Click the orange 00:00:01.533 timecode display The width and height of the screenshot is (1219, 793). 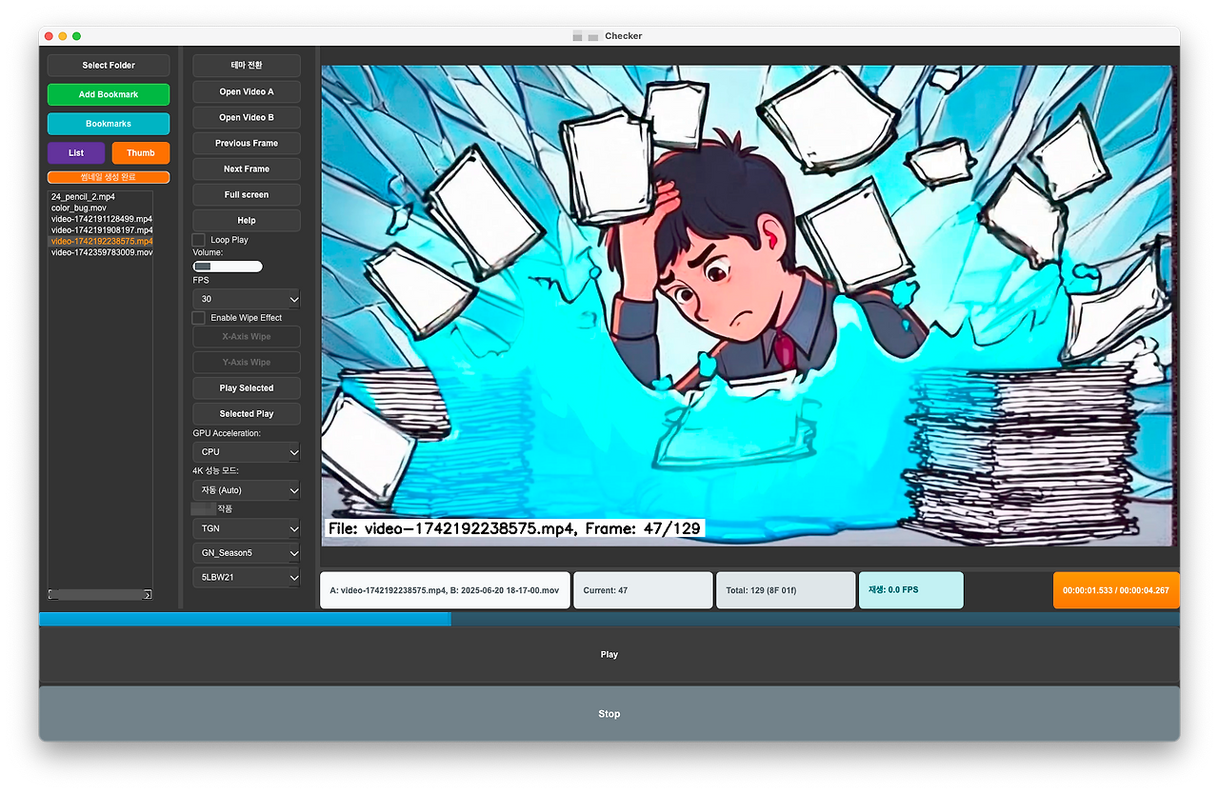click(x=1116, y=590)
